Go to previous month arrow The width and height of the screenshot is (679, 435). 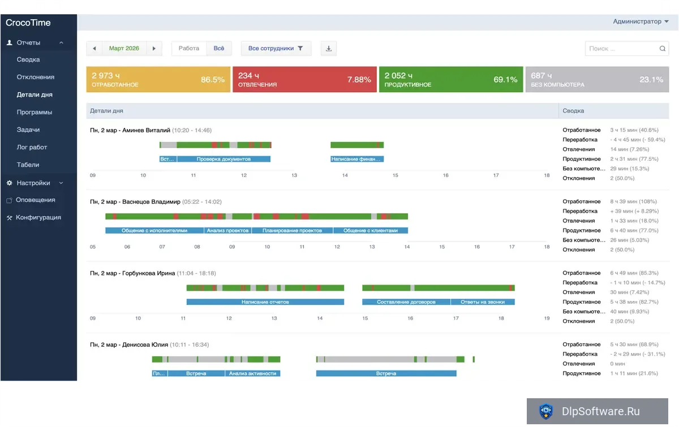click(94, 49)
